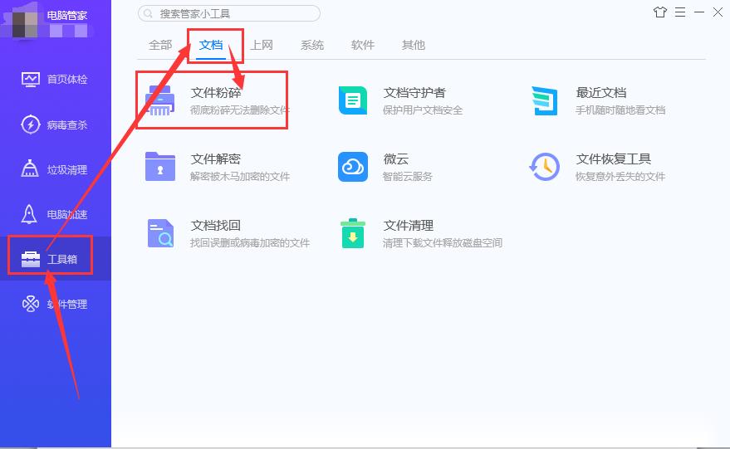Screen dimensions: 730x449
Task: Open the main menu hamburger icon
Action: (x=680, y=12)
